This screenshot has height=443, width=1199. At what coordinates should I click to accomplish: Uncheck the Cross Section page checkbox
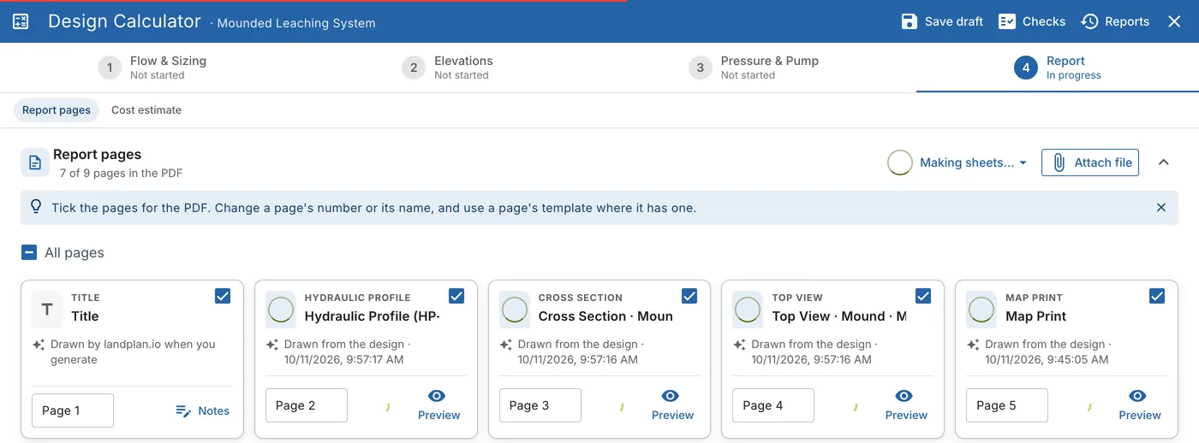pos(690,296)
